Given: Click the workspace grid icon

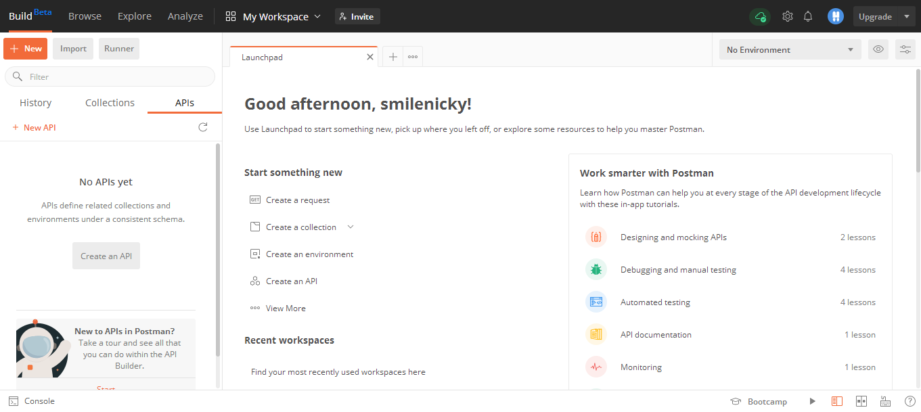Looking at the screenshot, I should pyautogui.click(x=231, y=16).
